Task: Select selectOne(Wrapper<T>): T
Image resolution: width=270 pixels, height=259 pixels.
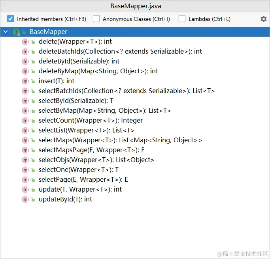Action: 79,170
